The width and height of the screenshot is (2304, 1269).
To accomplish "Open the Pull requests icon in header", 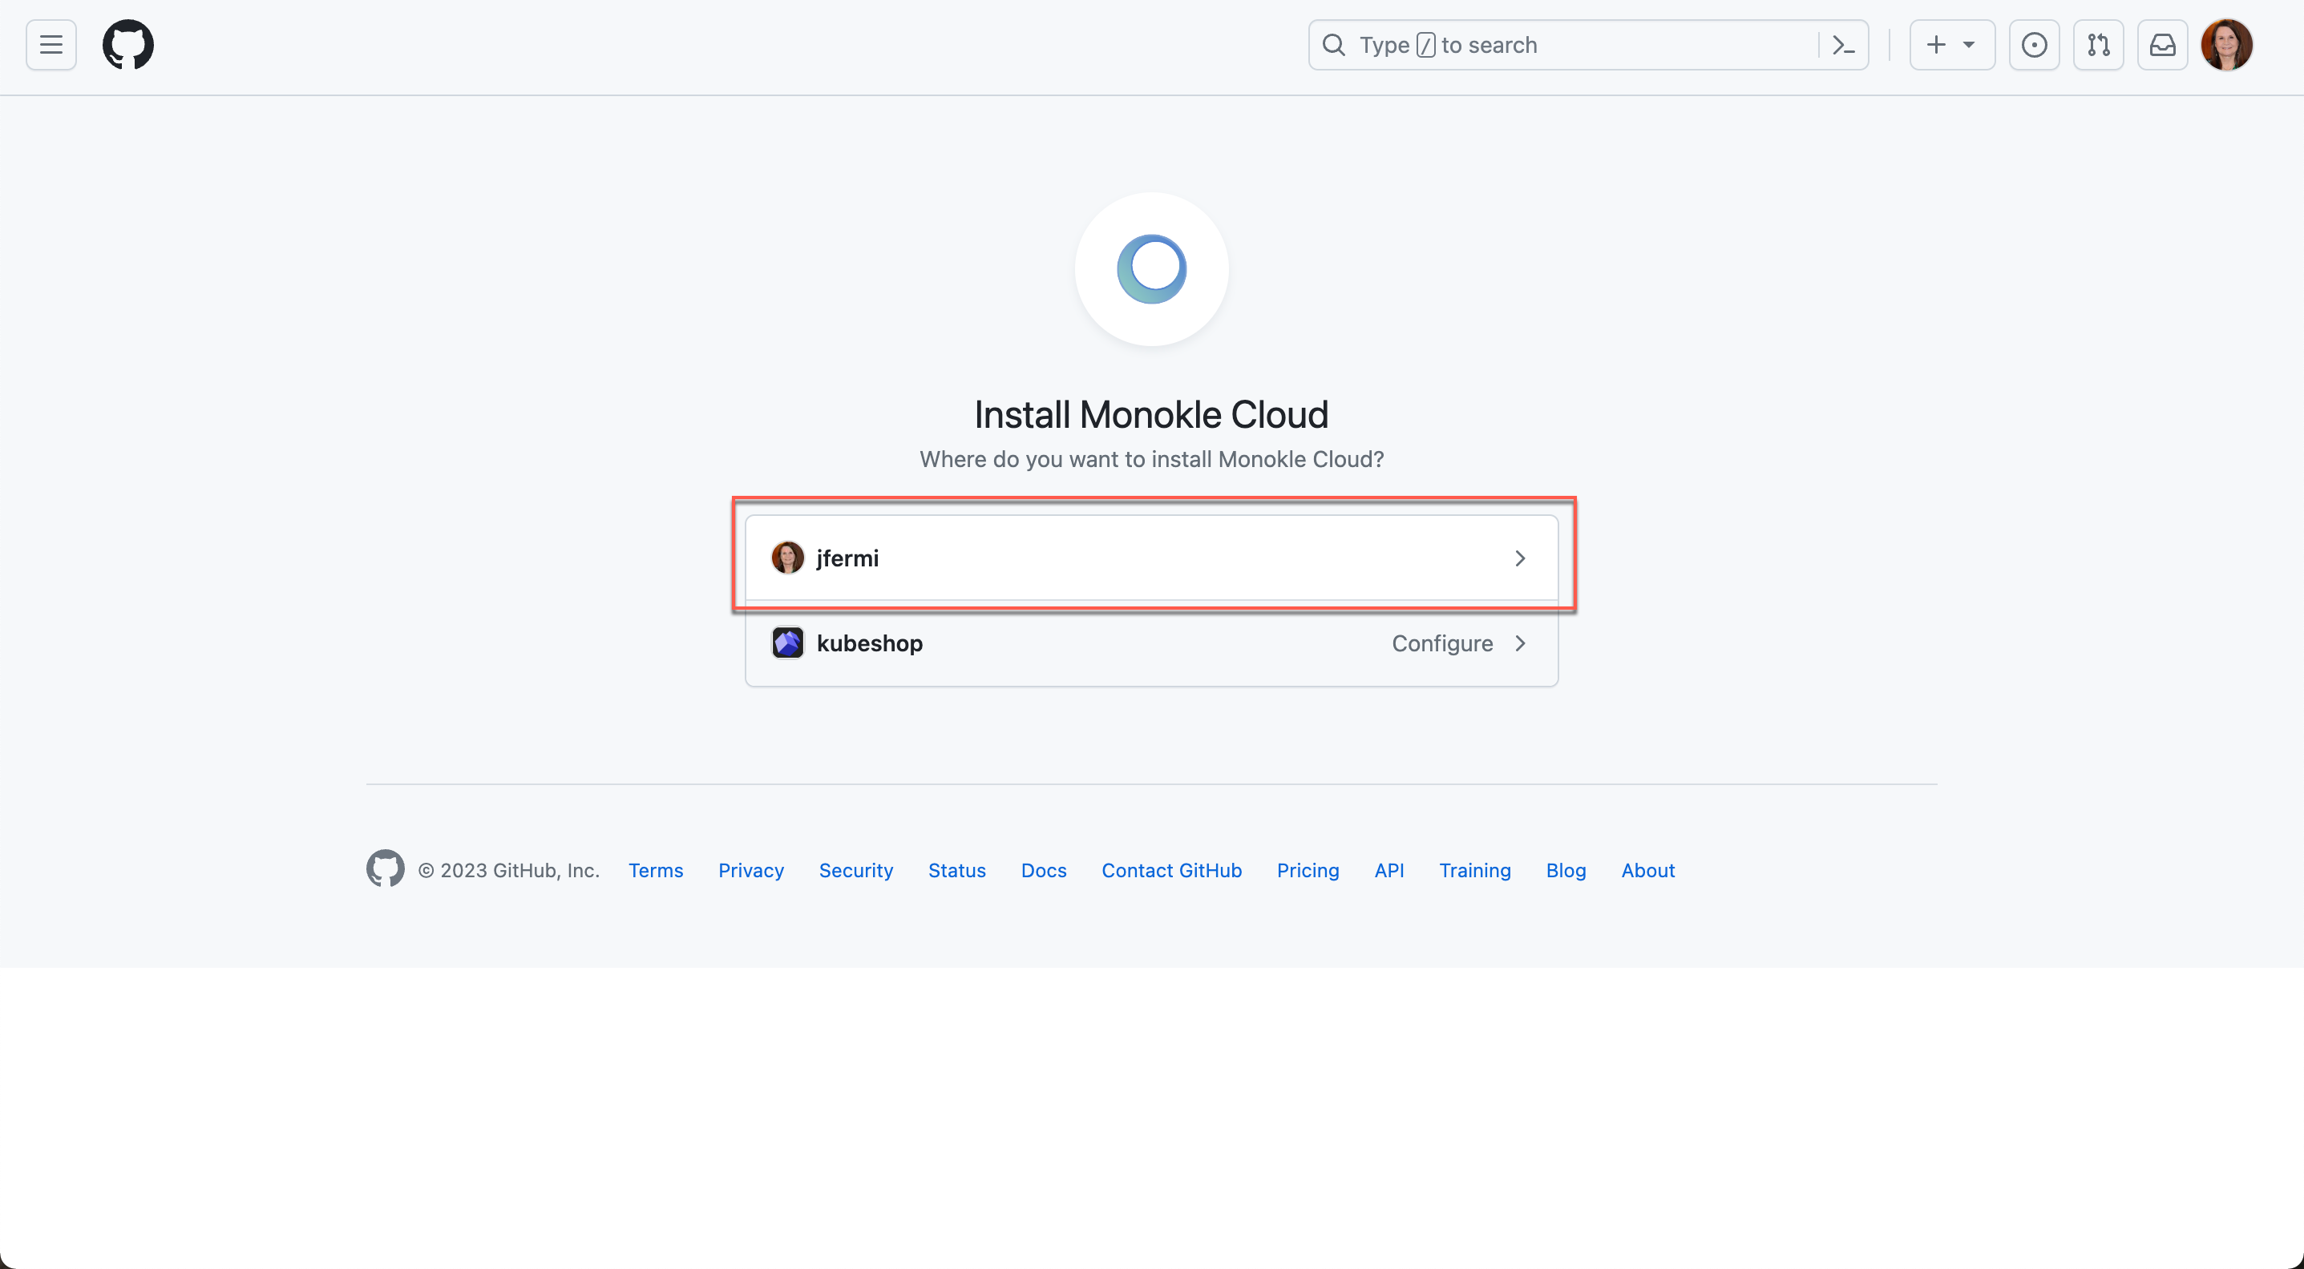I will pos(2098,45).
